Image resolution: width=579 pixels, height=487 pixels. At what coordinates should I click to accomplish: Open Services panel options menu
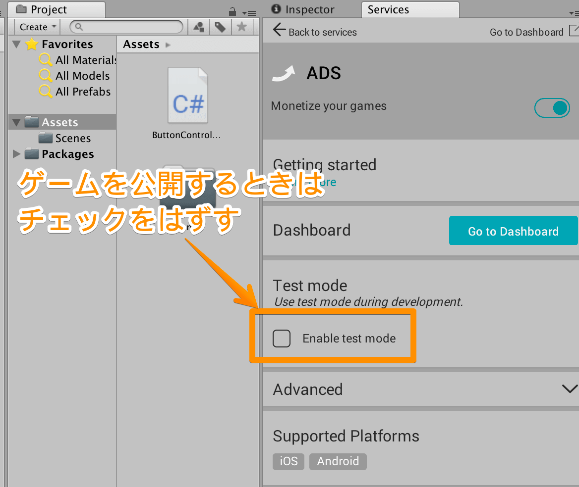pos(574,13)
